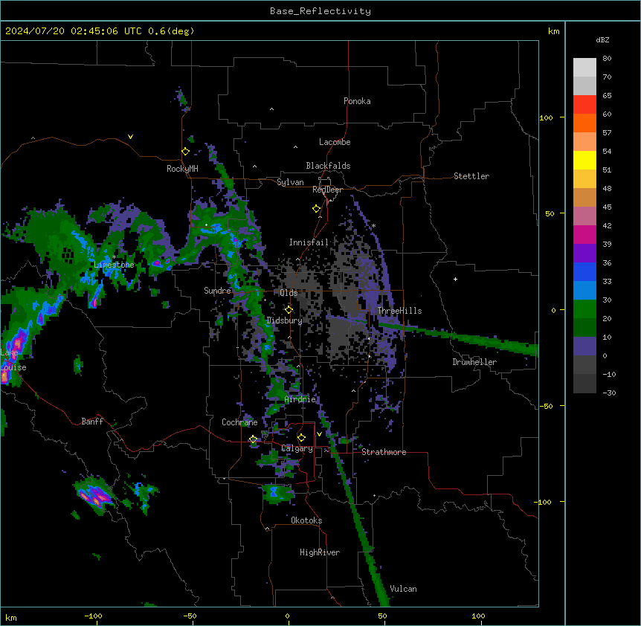Click the km unit label at bottom left

tap(10, 617)
